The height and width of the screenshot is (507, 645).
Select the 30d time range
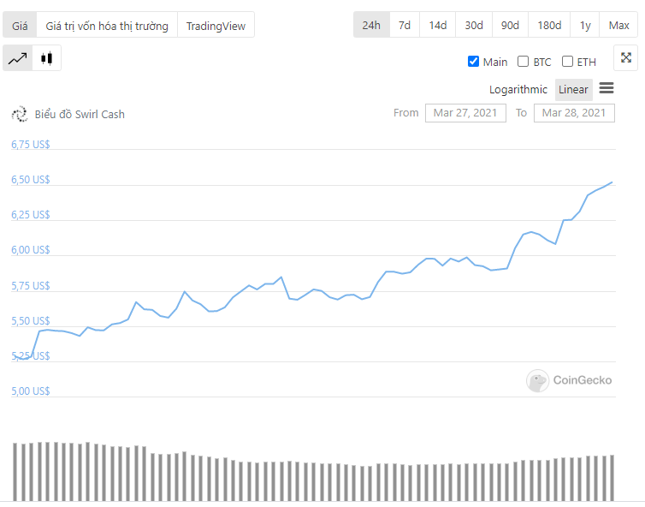point(474,25)
